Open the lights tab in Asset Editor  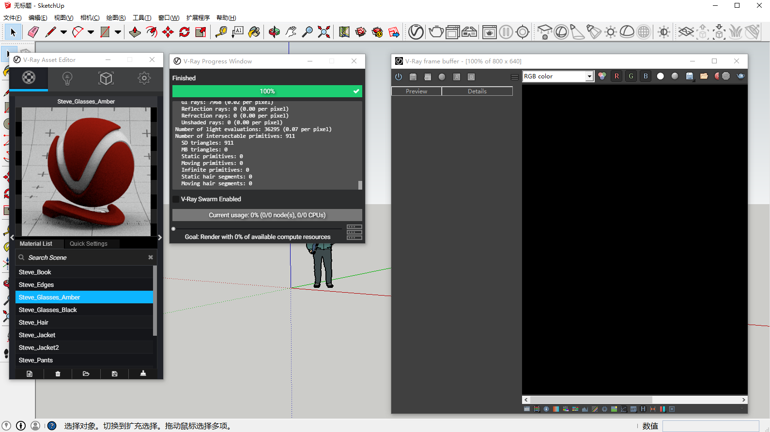(x=67, y=78)
